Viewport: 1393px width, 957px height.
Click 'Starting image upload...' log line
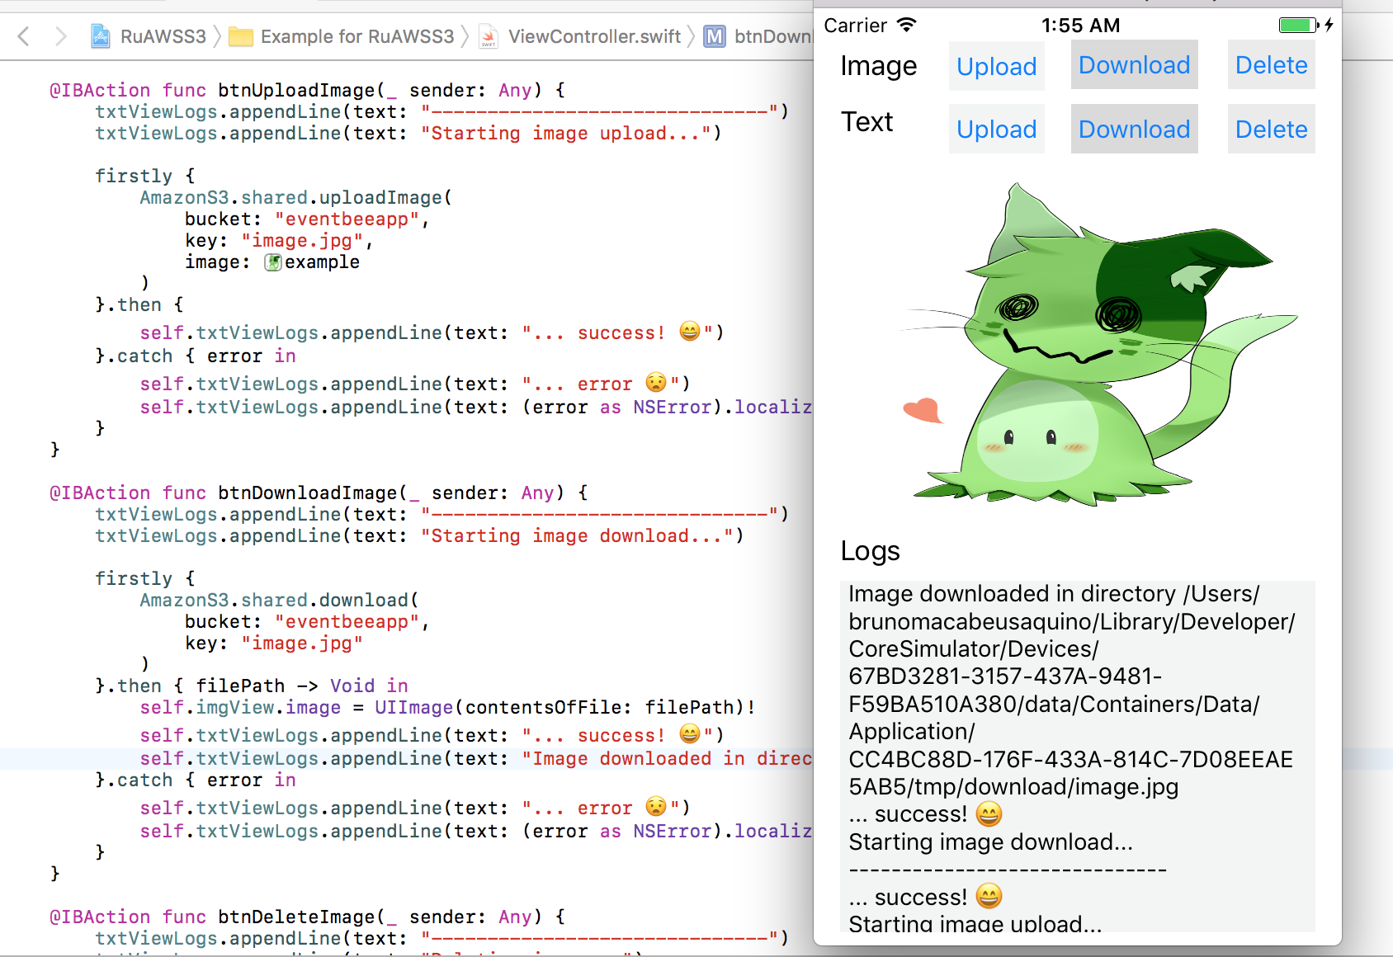(975, 923)
